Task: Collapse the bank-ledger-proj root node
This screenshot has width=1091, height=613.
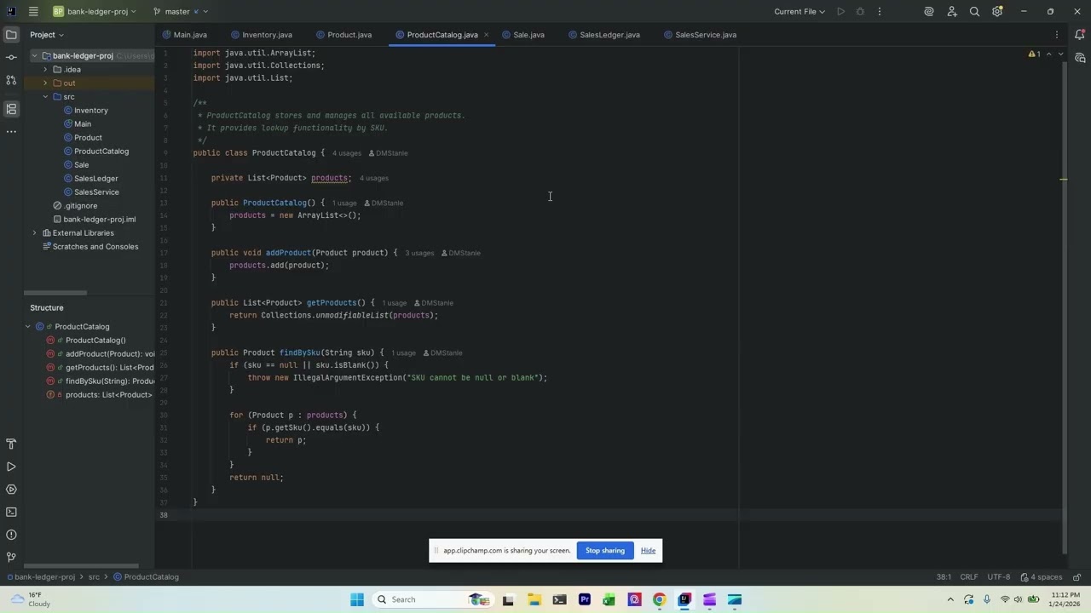Action: coord(35,55)
